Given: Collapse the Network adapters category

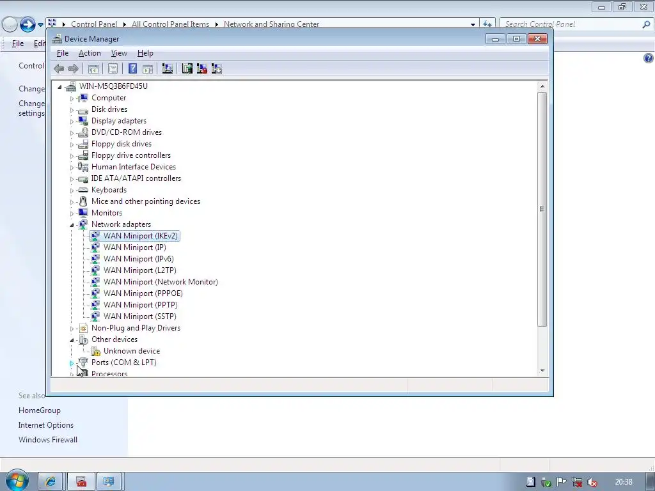Looking at the screenshot, I should (72, 225).
